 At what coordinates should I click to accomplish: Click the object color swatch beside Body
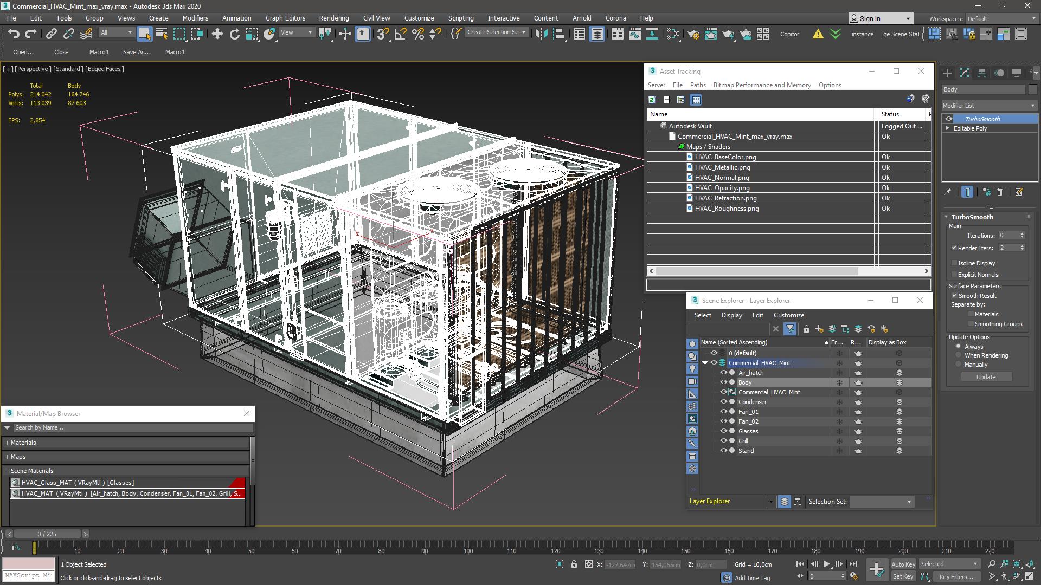tap(1032, 89)
